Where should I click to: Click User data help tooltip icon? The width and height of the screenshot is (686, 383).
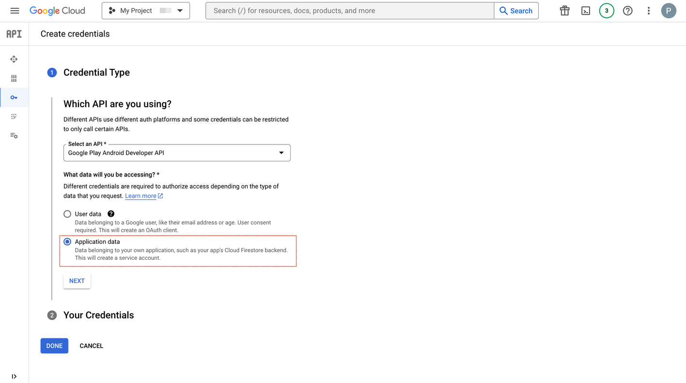coord(111,214)
